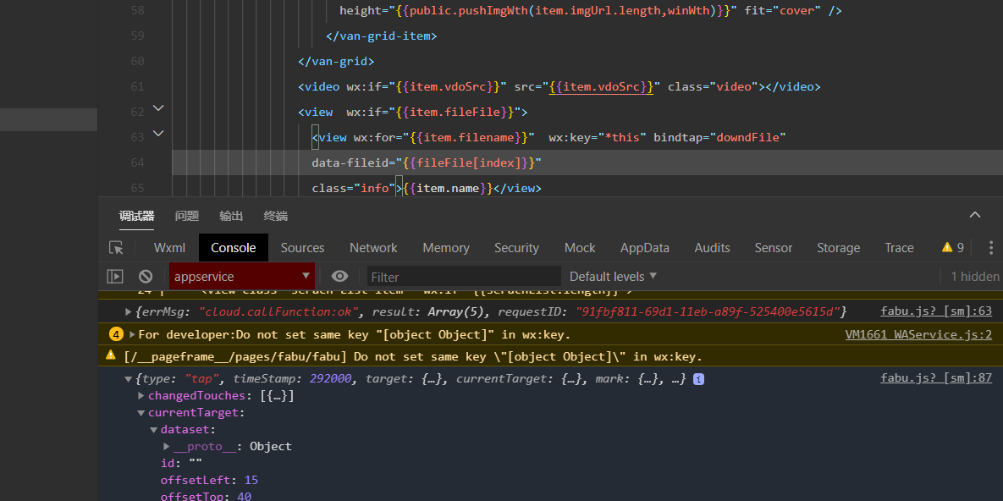This screenshot has width=1003, height=501.
Task: Collapse the dataset node
Action: coord(154,429)
